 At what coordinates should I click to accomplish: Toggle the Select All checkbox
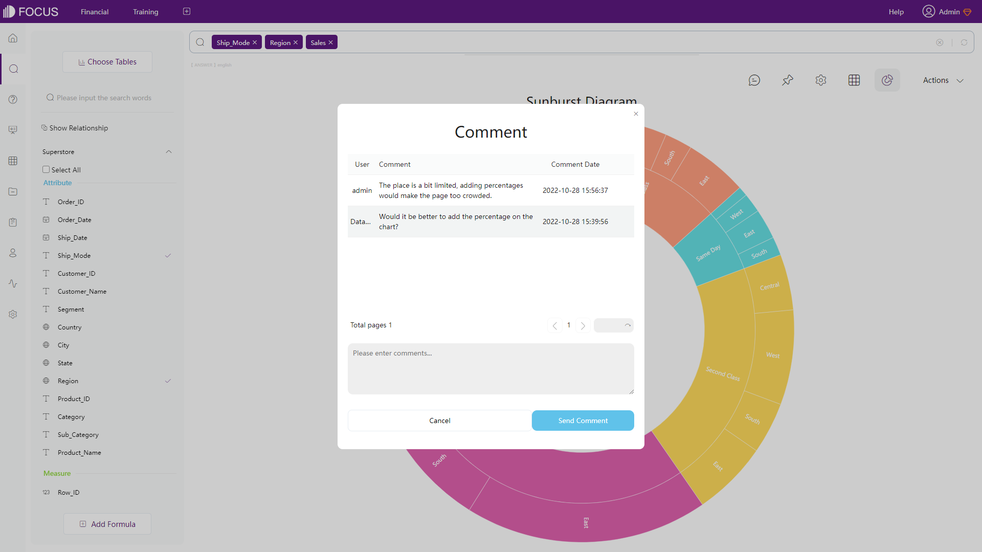tap(46, 169)
